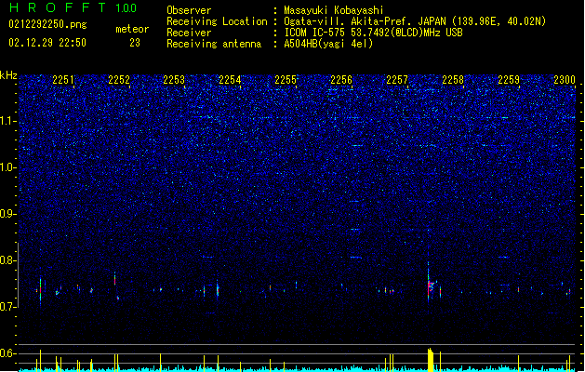Click the 2251 time marker
Viewport: 585px width, 372px height.
(x=63, y=79)
